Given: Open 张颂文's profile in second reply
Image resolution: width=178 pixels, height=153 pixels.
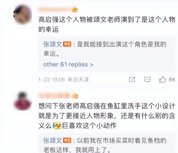Looking at the screenshot, I should (x=53, y=141).
